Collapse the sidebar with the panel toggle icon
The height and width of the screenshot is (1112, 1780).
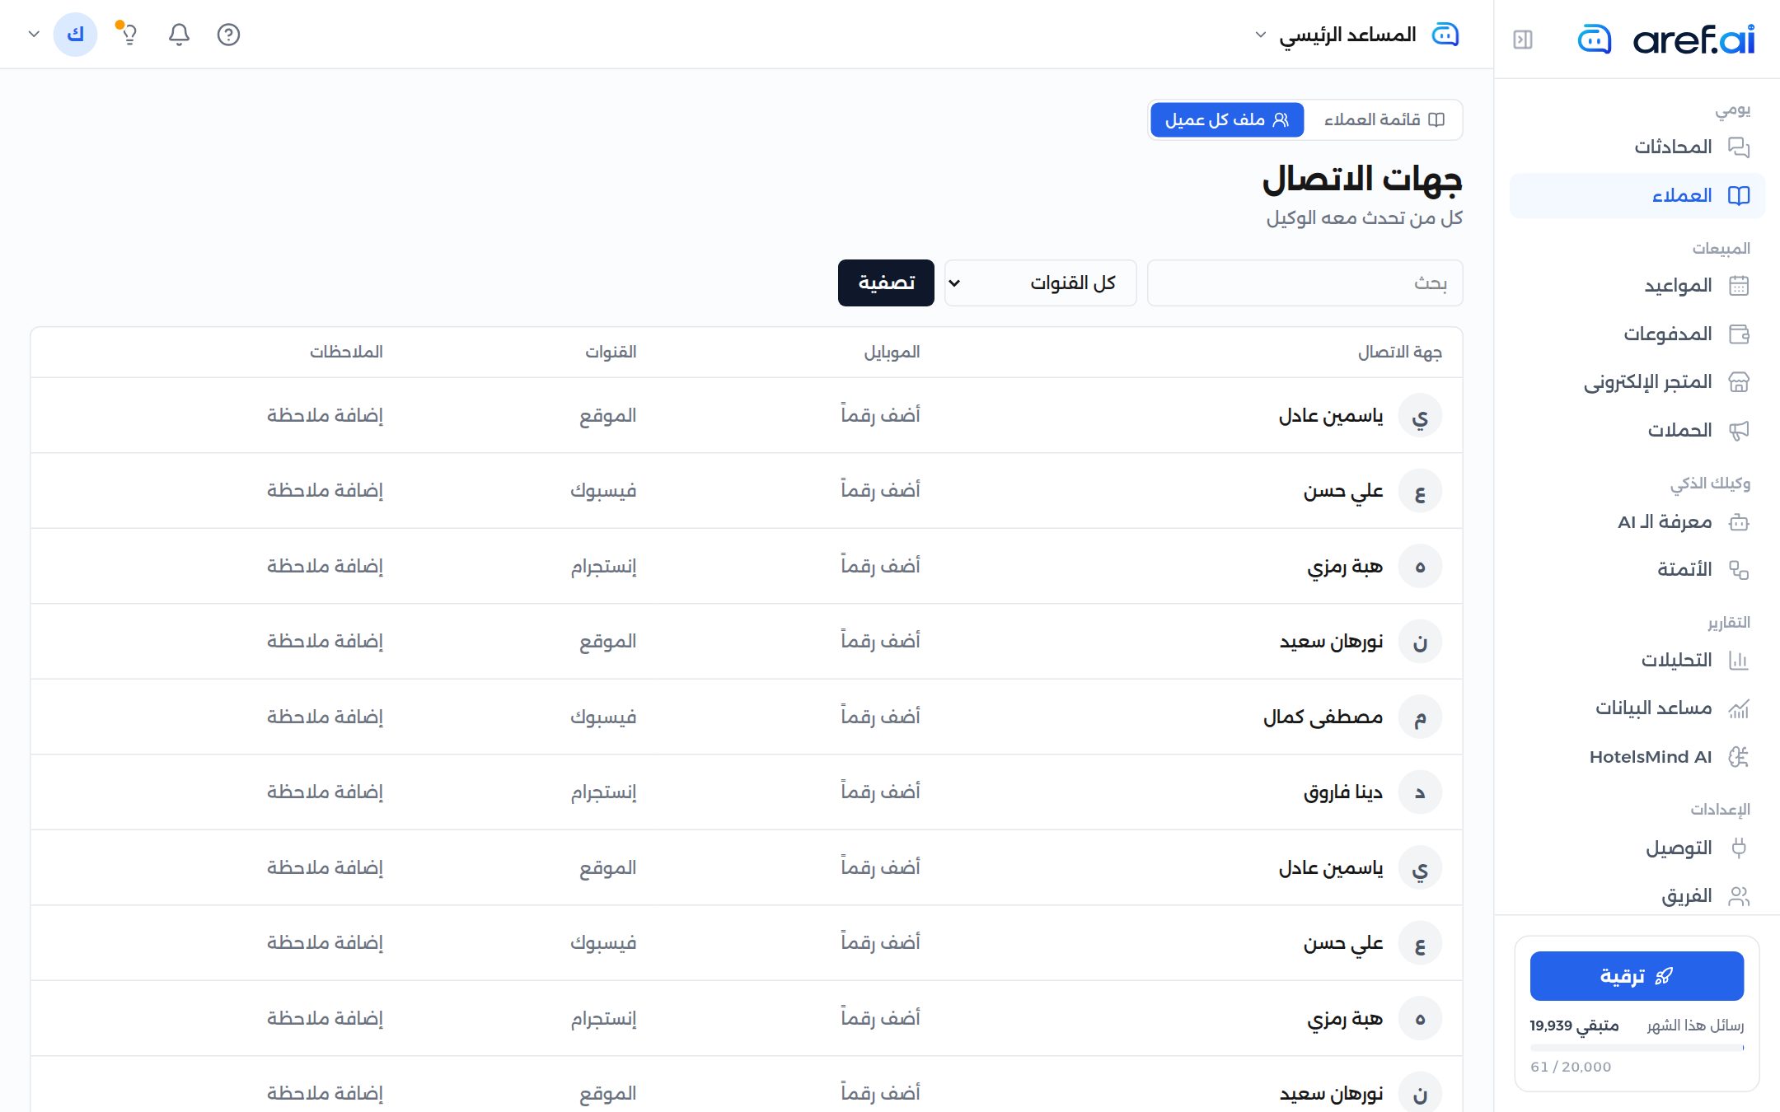1523,40
